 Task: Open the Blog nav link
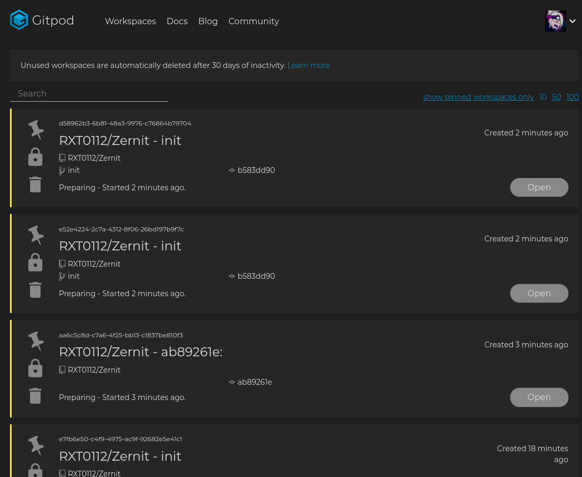click(x=208, y=21)
